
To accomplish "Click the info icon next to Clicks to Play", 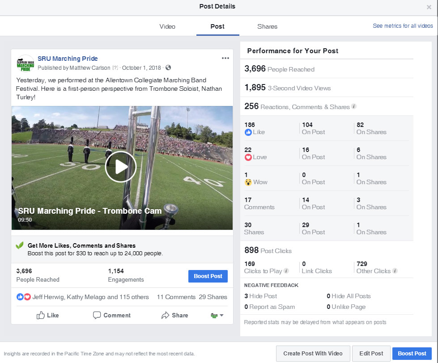I will pyautogui.click(x=286, y=271).
